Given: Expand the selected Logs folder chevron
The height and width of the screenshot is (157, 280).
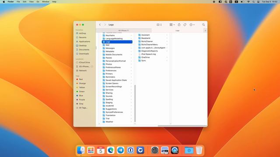Looking at the screenshot, I should tap(131, 42).
